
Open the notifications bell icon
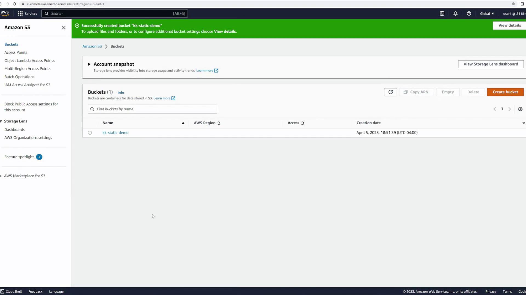(455, 14)
